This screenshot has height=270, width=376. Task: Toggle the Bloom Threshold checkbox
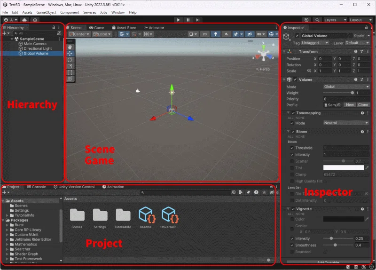[292, 148]
